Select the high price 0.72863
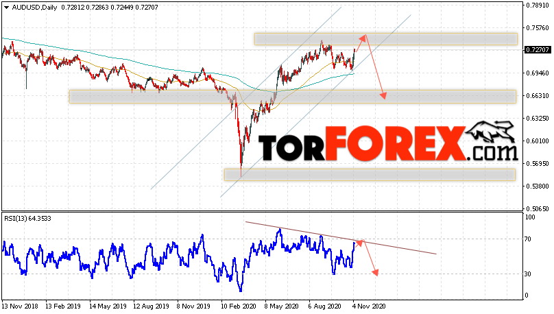 pos(97,8)
